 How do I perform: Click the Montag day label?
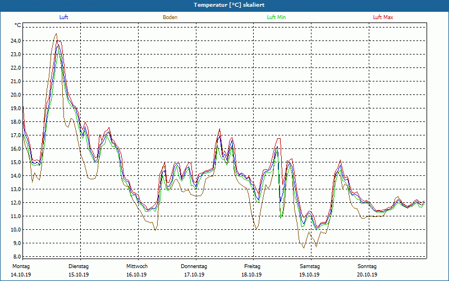click(21, 266)
